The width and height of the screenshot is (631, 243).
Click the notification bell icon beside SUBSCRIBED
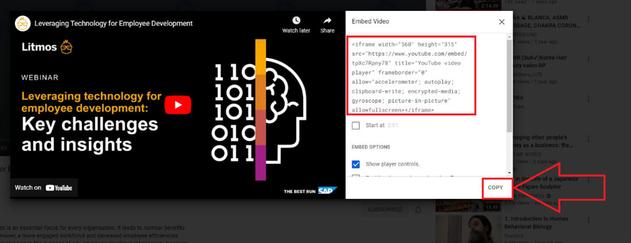coord(419,210)
